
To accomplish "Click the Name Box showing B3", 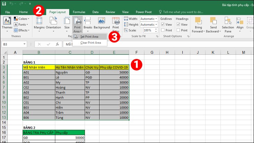I will point(12,44).
